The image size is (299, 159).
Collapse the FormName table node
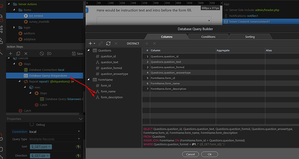click(88, 79)
